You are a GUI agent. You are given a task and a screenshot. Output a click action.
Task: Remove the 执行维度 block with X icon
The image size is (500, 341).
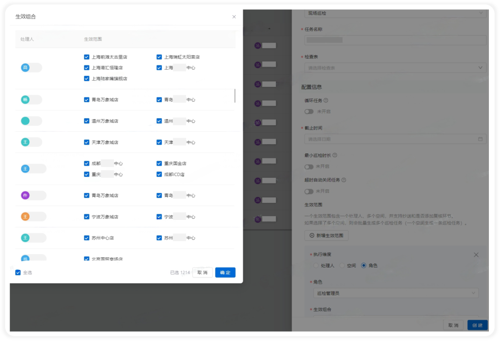point(476,255)
